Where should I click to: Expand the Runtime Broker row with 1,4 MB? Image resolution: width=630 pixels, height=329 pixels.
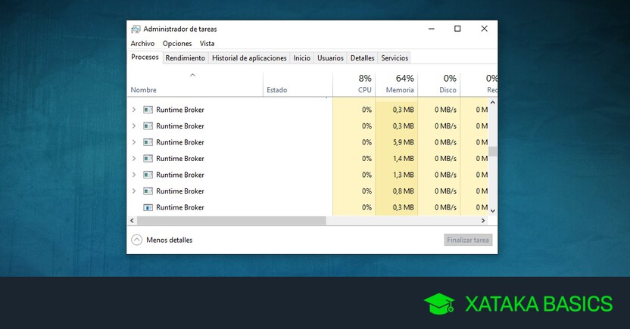134,159
